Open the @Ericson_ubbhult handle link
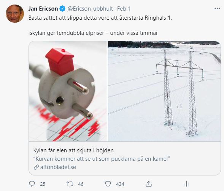This screenshot has height=191, width=224. coord(90,9)
